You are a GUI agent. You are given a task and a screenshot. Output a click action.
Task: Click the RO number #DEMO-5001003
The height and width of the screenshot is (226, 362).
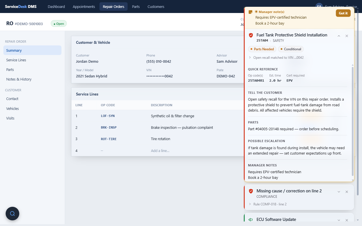29,24
